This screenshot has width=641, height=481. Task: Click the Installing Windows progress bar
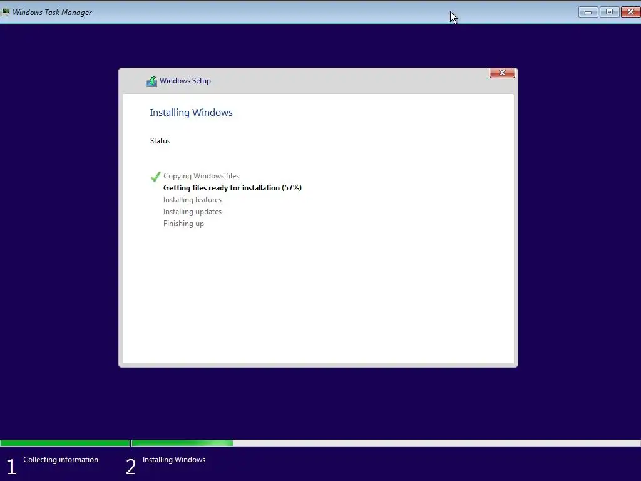(386, 443)
